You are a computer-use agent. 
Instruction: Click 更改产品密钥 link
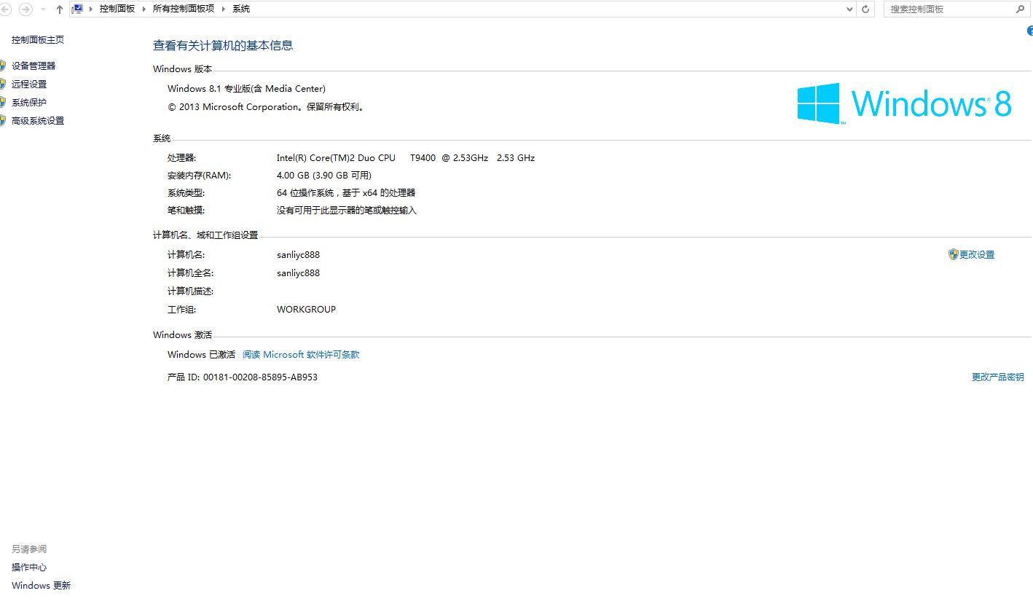tap(998, 377)
